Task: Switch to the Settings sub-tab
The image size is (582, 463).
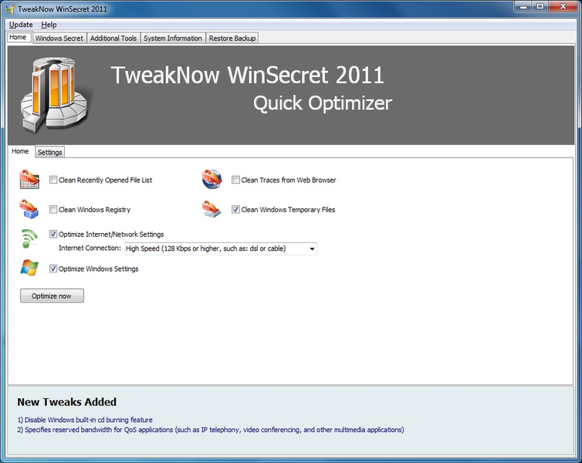Action: (x=49, y=152)
